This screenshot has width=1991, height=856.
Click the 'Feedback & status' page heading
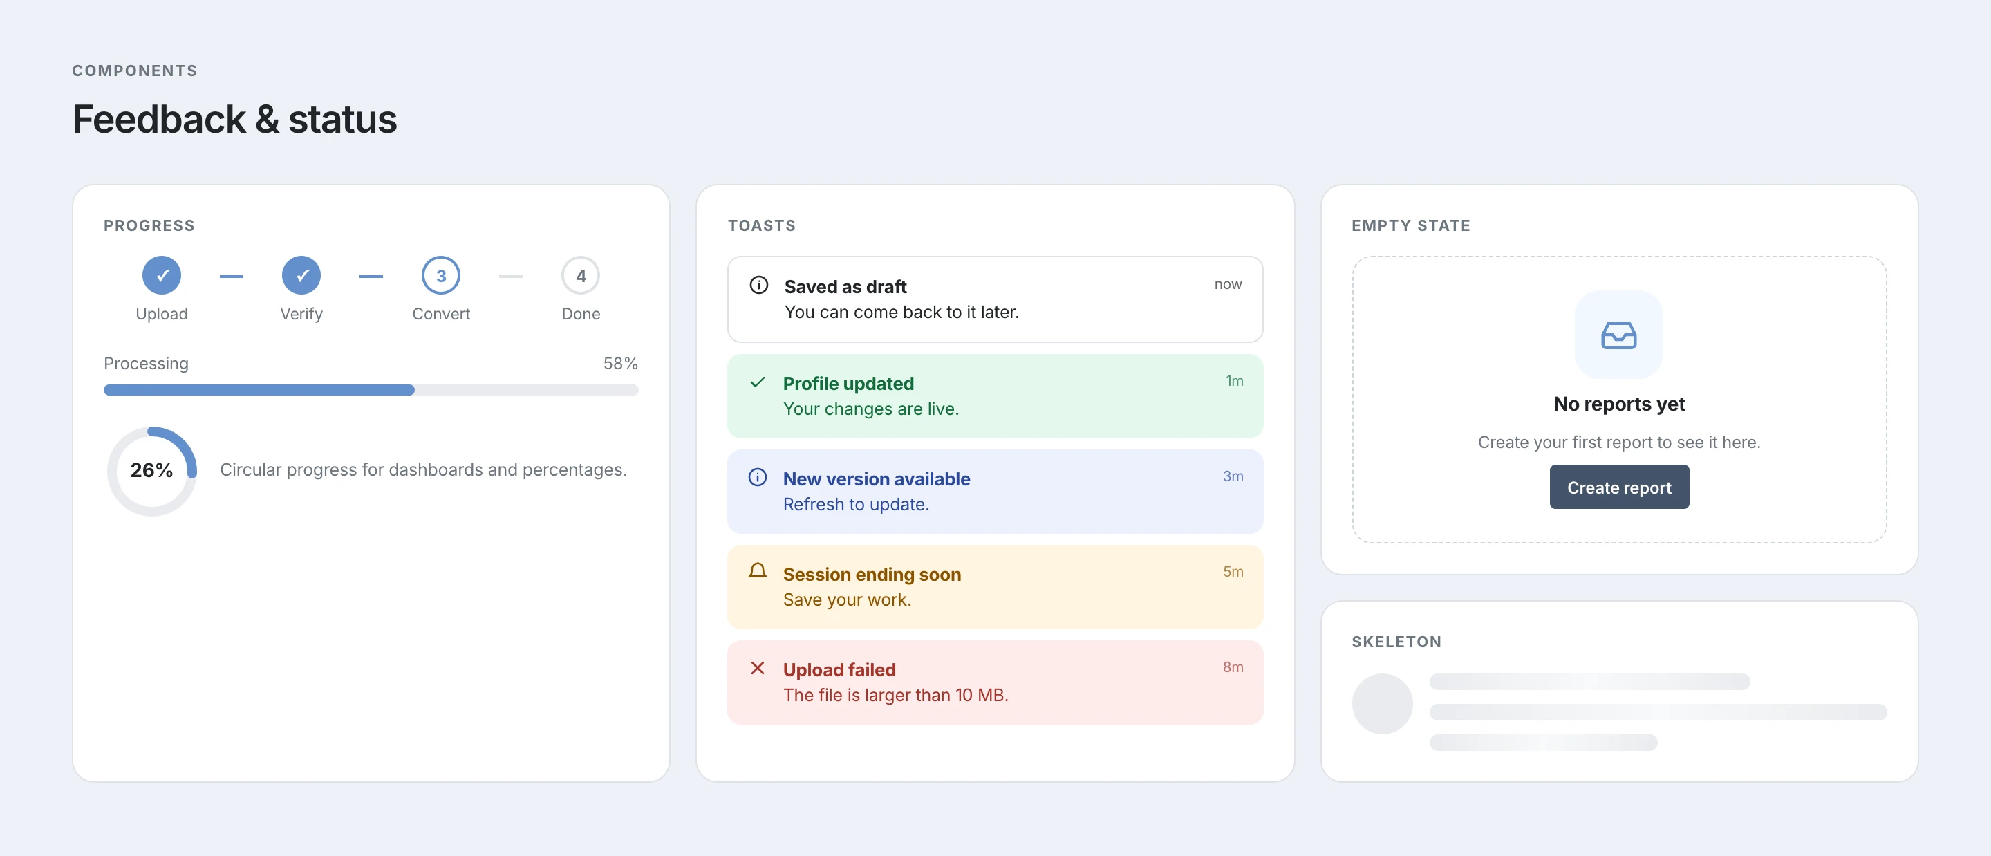coord(234,119)
